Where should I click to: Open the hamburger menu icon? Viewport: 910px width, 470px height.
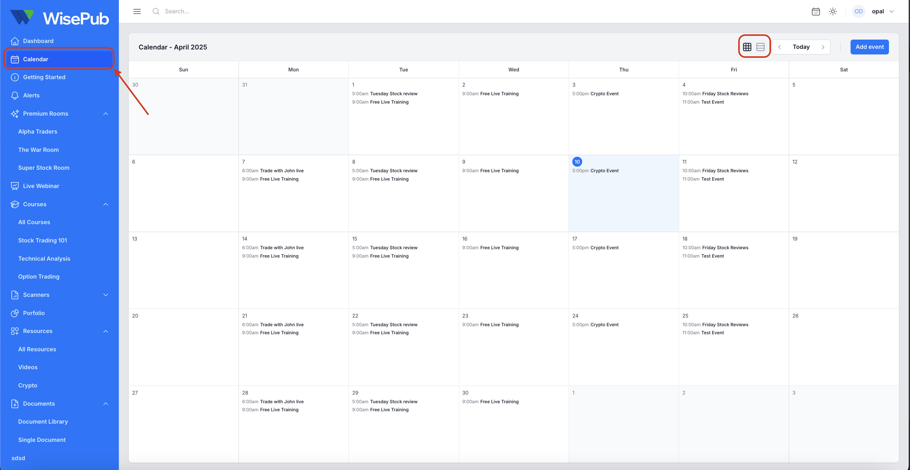point(137,11)
